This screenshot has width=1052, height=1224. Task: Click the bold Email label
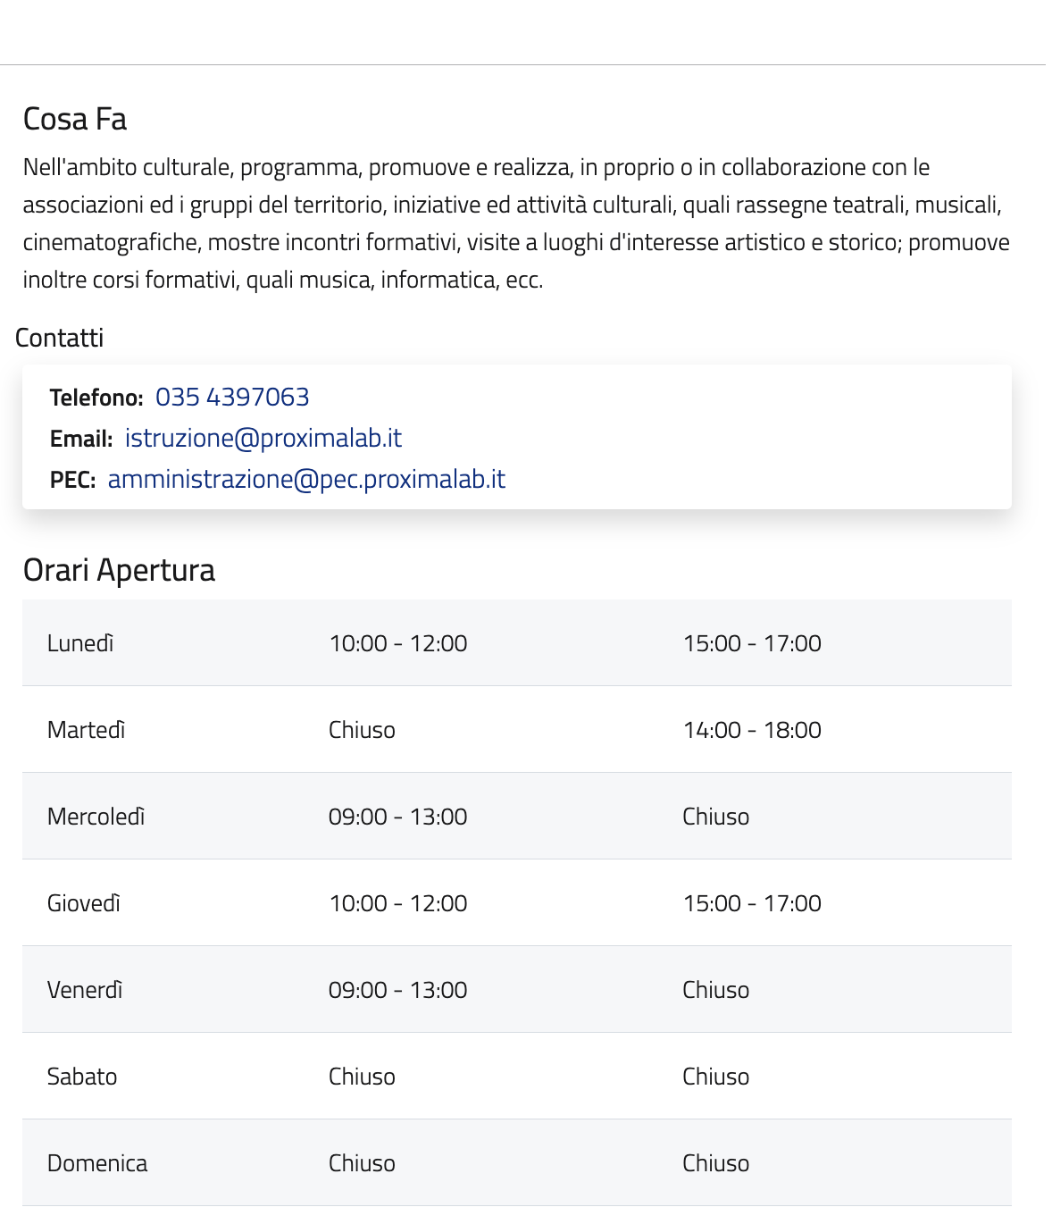(x=81, y=439)
